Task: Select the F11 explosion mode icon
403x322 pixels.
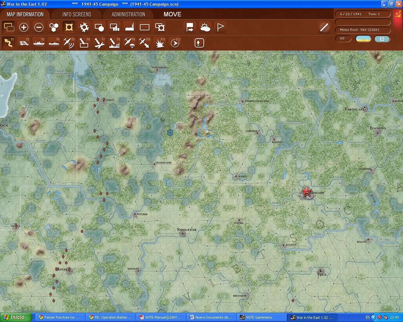Action: tap(160, 42)
